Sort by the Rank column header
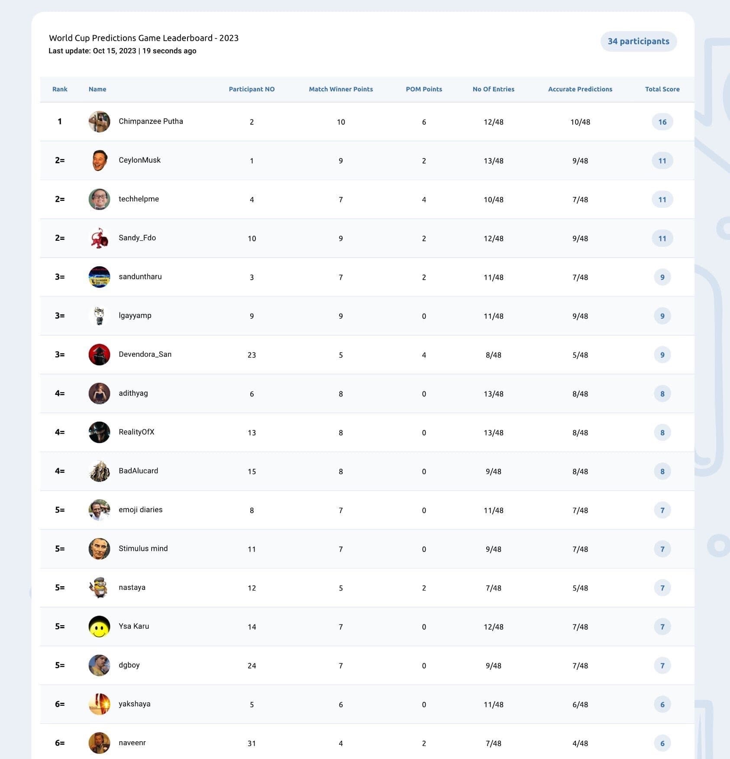The image size is (730, 759). 60,89
